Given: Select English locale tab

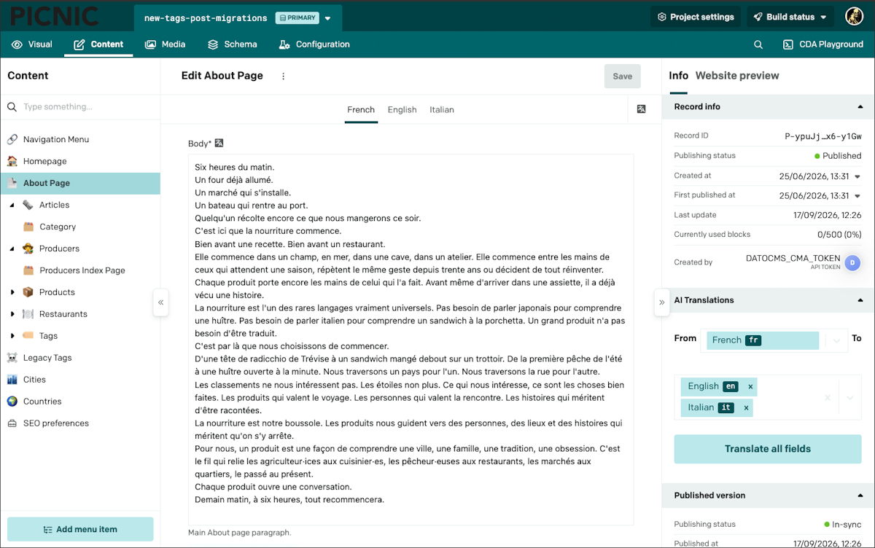Looking at the screenshot, I should pos(402,110).
